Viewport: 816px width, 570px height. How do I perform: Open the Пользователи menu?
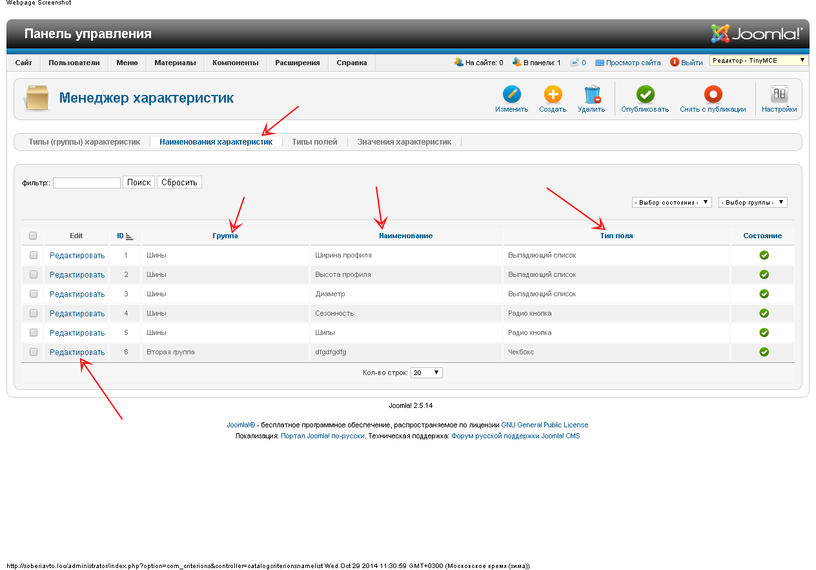(74, 63)
